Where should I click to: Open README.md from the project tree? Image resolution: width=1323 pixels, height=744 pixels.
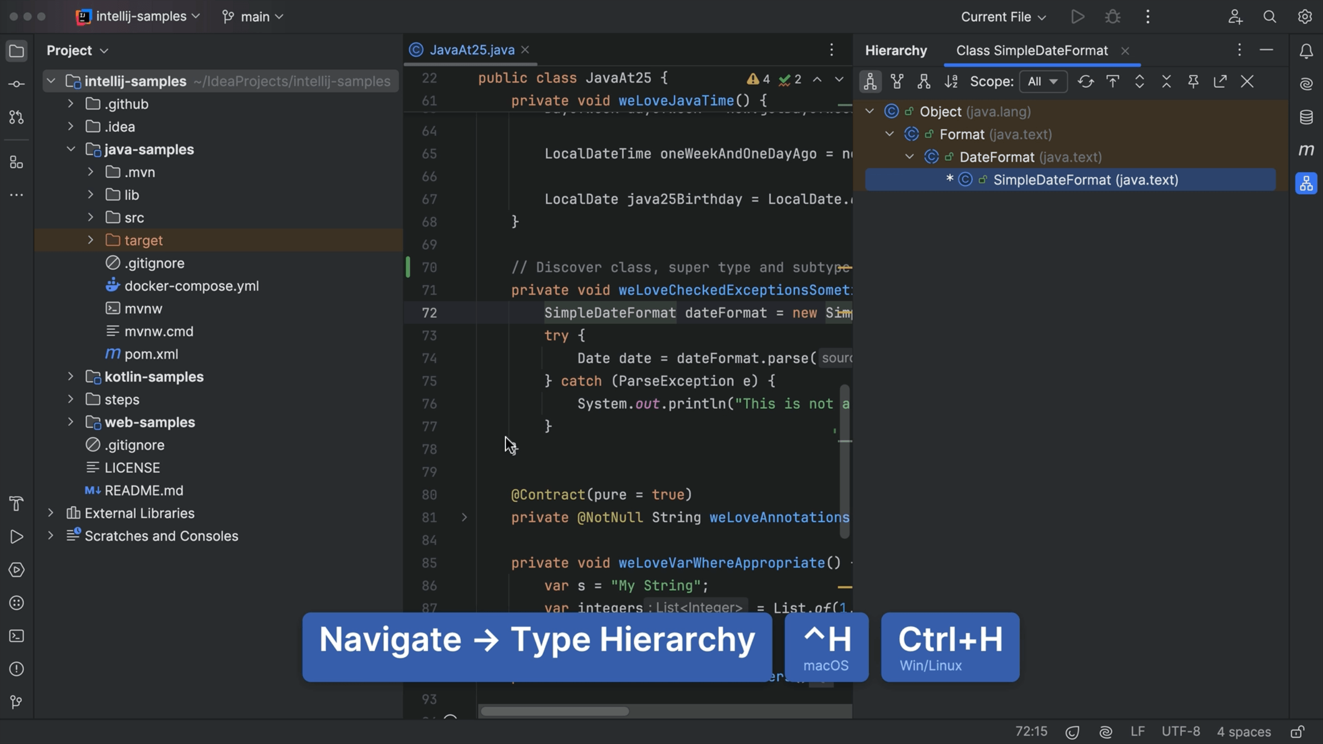(x=143, y=490)
